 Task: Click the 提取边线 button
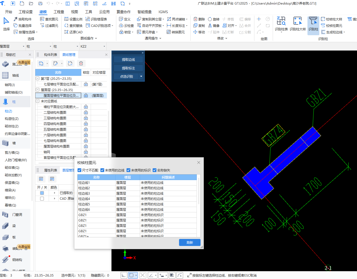[128, 59]
